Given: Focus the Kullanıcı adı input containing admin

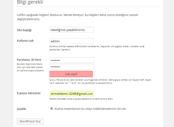Looking at the screenshot, I should (72, 41).
